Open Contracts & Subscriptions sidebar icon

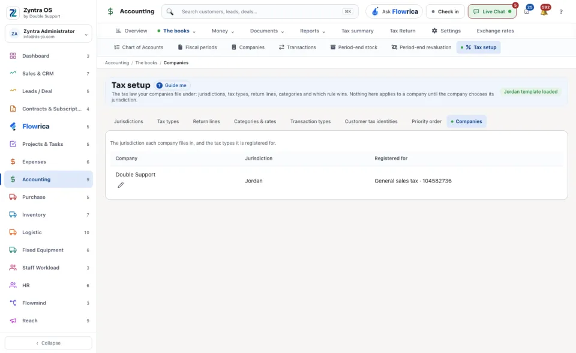(13, 109)
